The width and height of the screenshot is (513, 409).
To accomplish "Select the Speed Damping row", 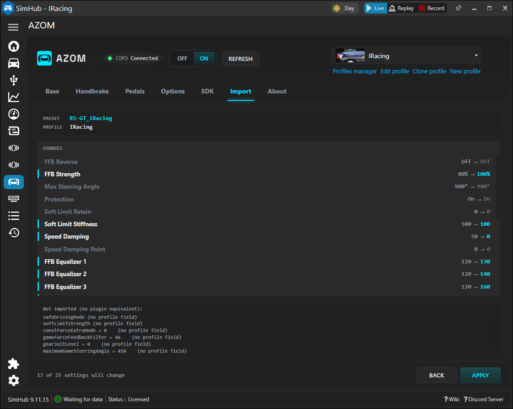I will 267,237.
